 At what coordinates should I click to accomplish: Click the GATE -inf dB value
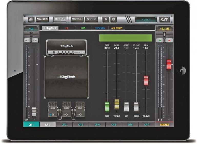(x=107, y=48)
